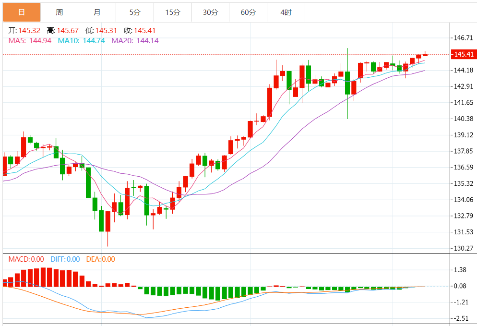Click the 136.59 price axis label

(x=463, y=167)
